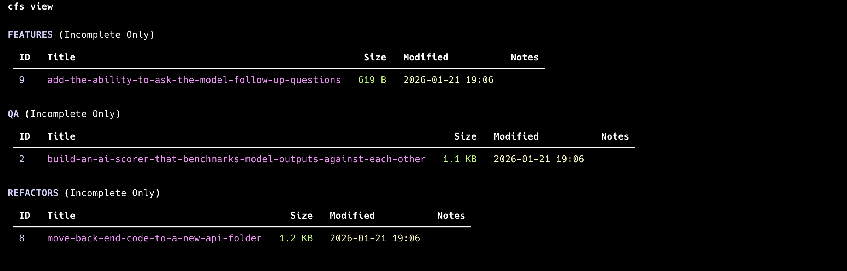Click the Title column header in Features

(61, 58)
